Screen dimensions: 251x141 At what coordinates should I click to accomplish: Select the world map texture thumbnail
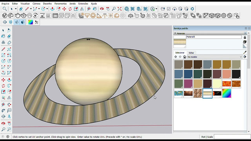178,93
